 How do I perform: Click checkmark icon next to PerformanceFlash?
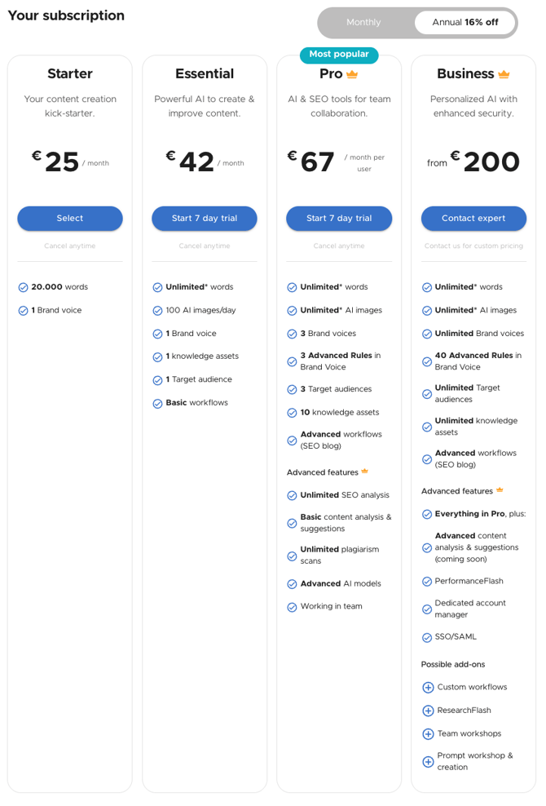(x=427, y=582)
